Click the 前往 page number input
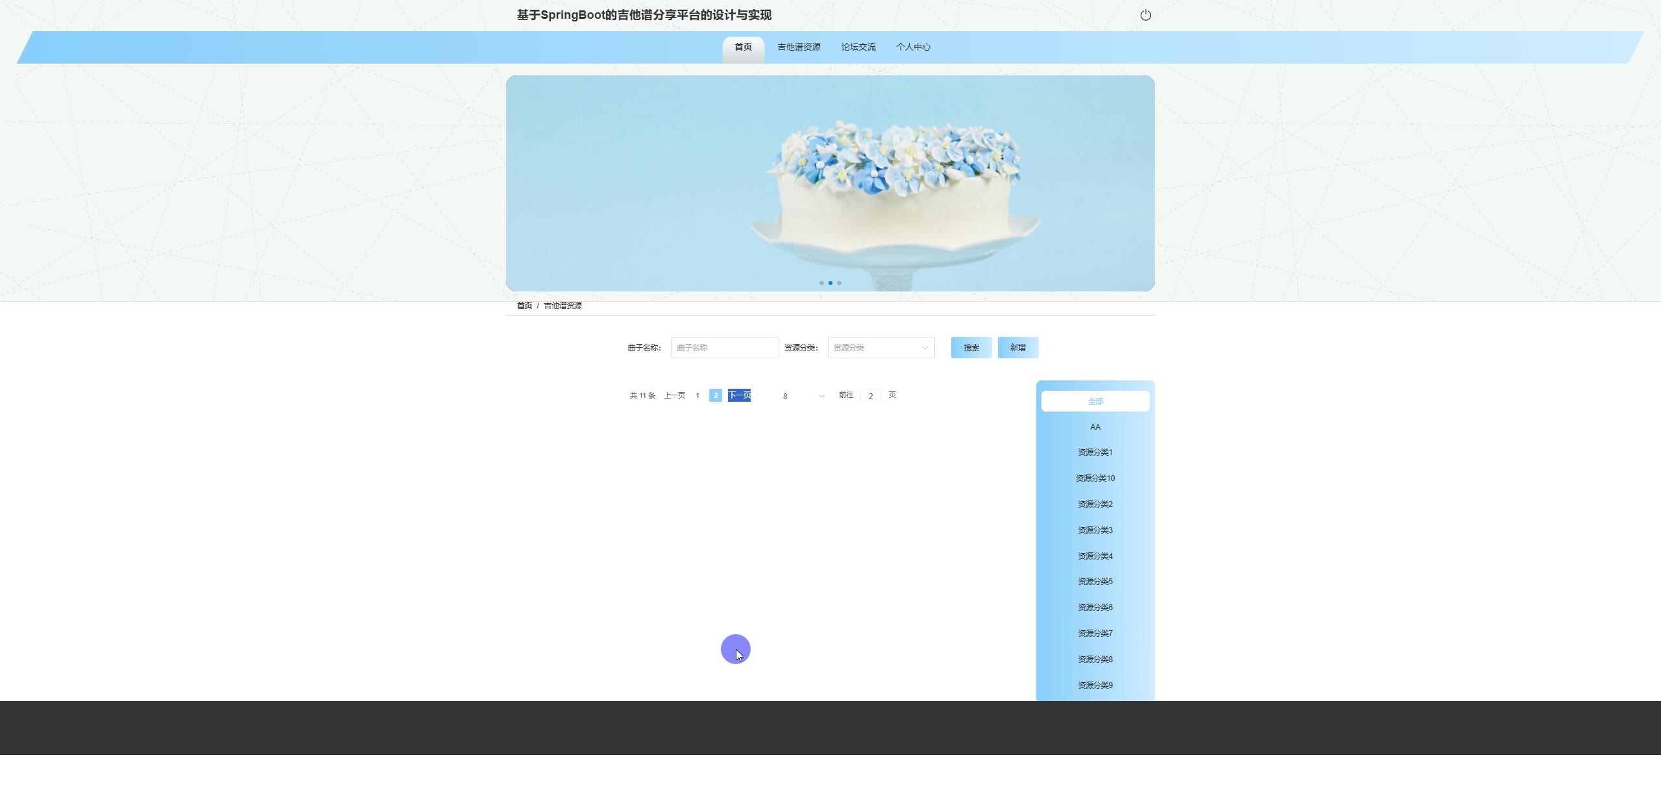The image size is (1661, 801). (x=870, y=396)
